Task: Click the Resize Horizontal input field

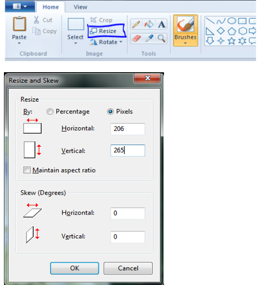Action: [x=128, y=129]
